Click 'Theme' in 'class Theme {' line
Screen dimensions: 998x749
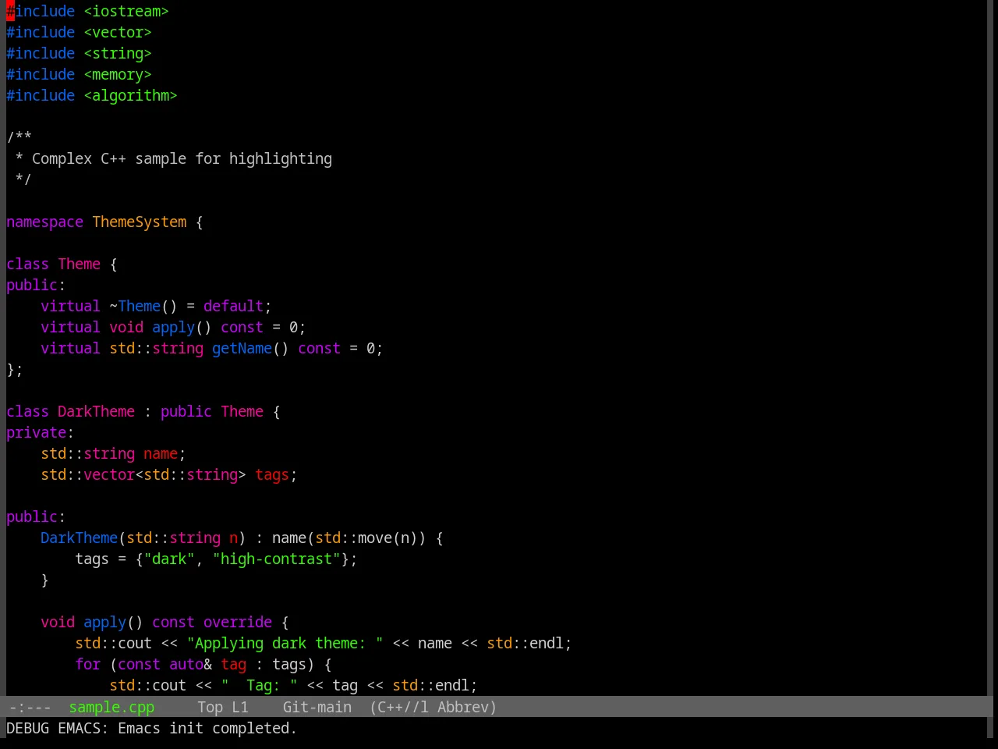click(79, 264)
